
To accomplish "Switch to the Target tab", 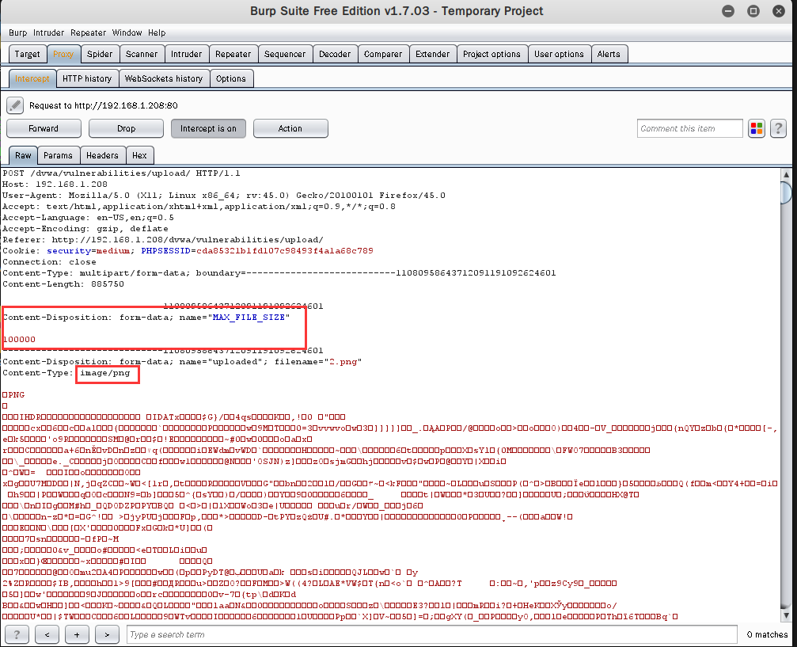I will coord(28,54).
